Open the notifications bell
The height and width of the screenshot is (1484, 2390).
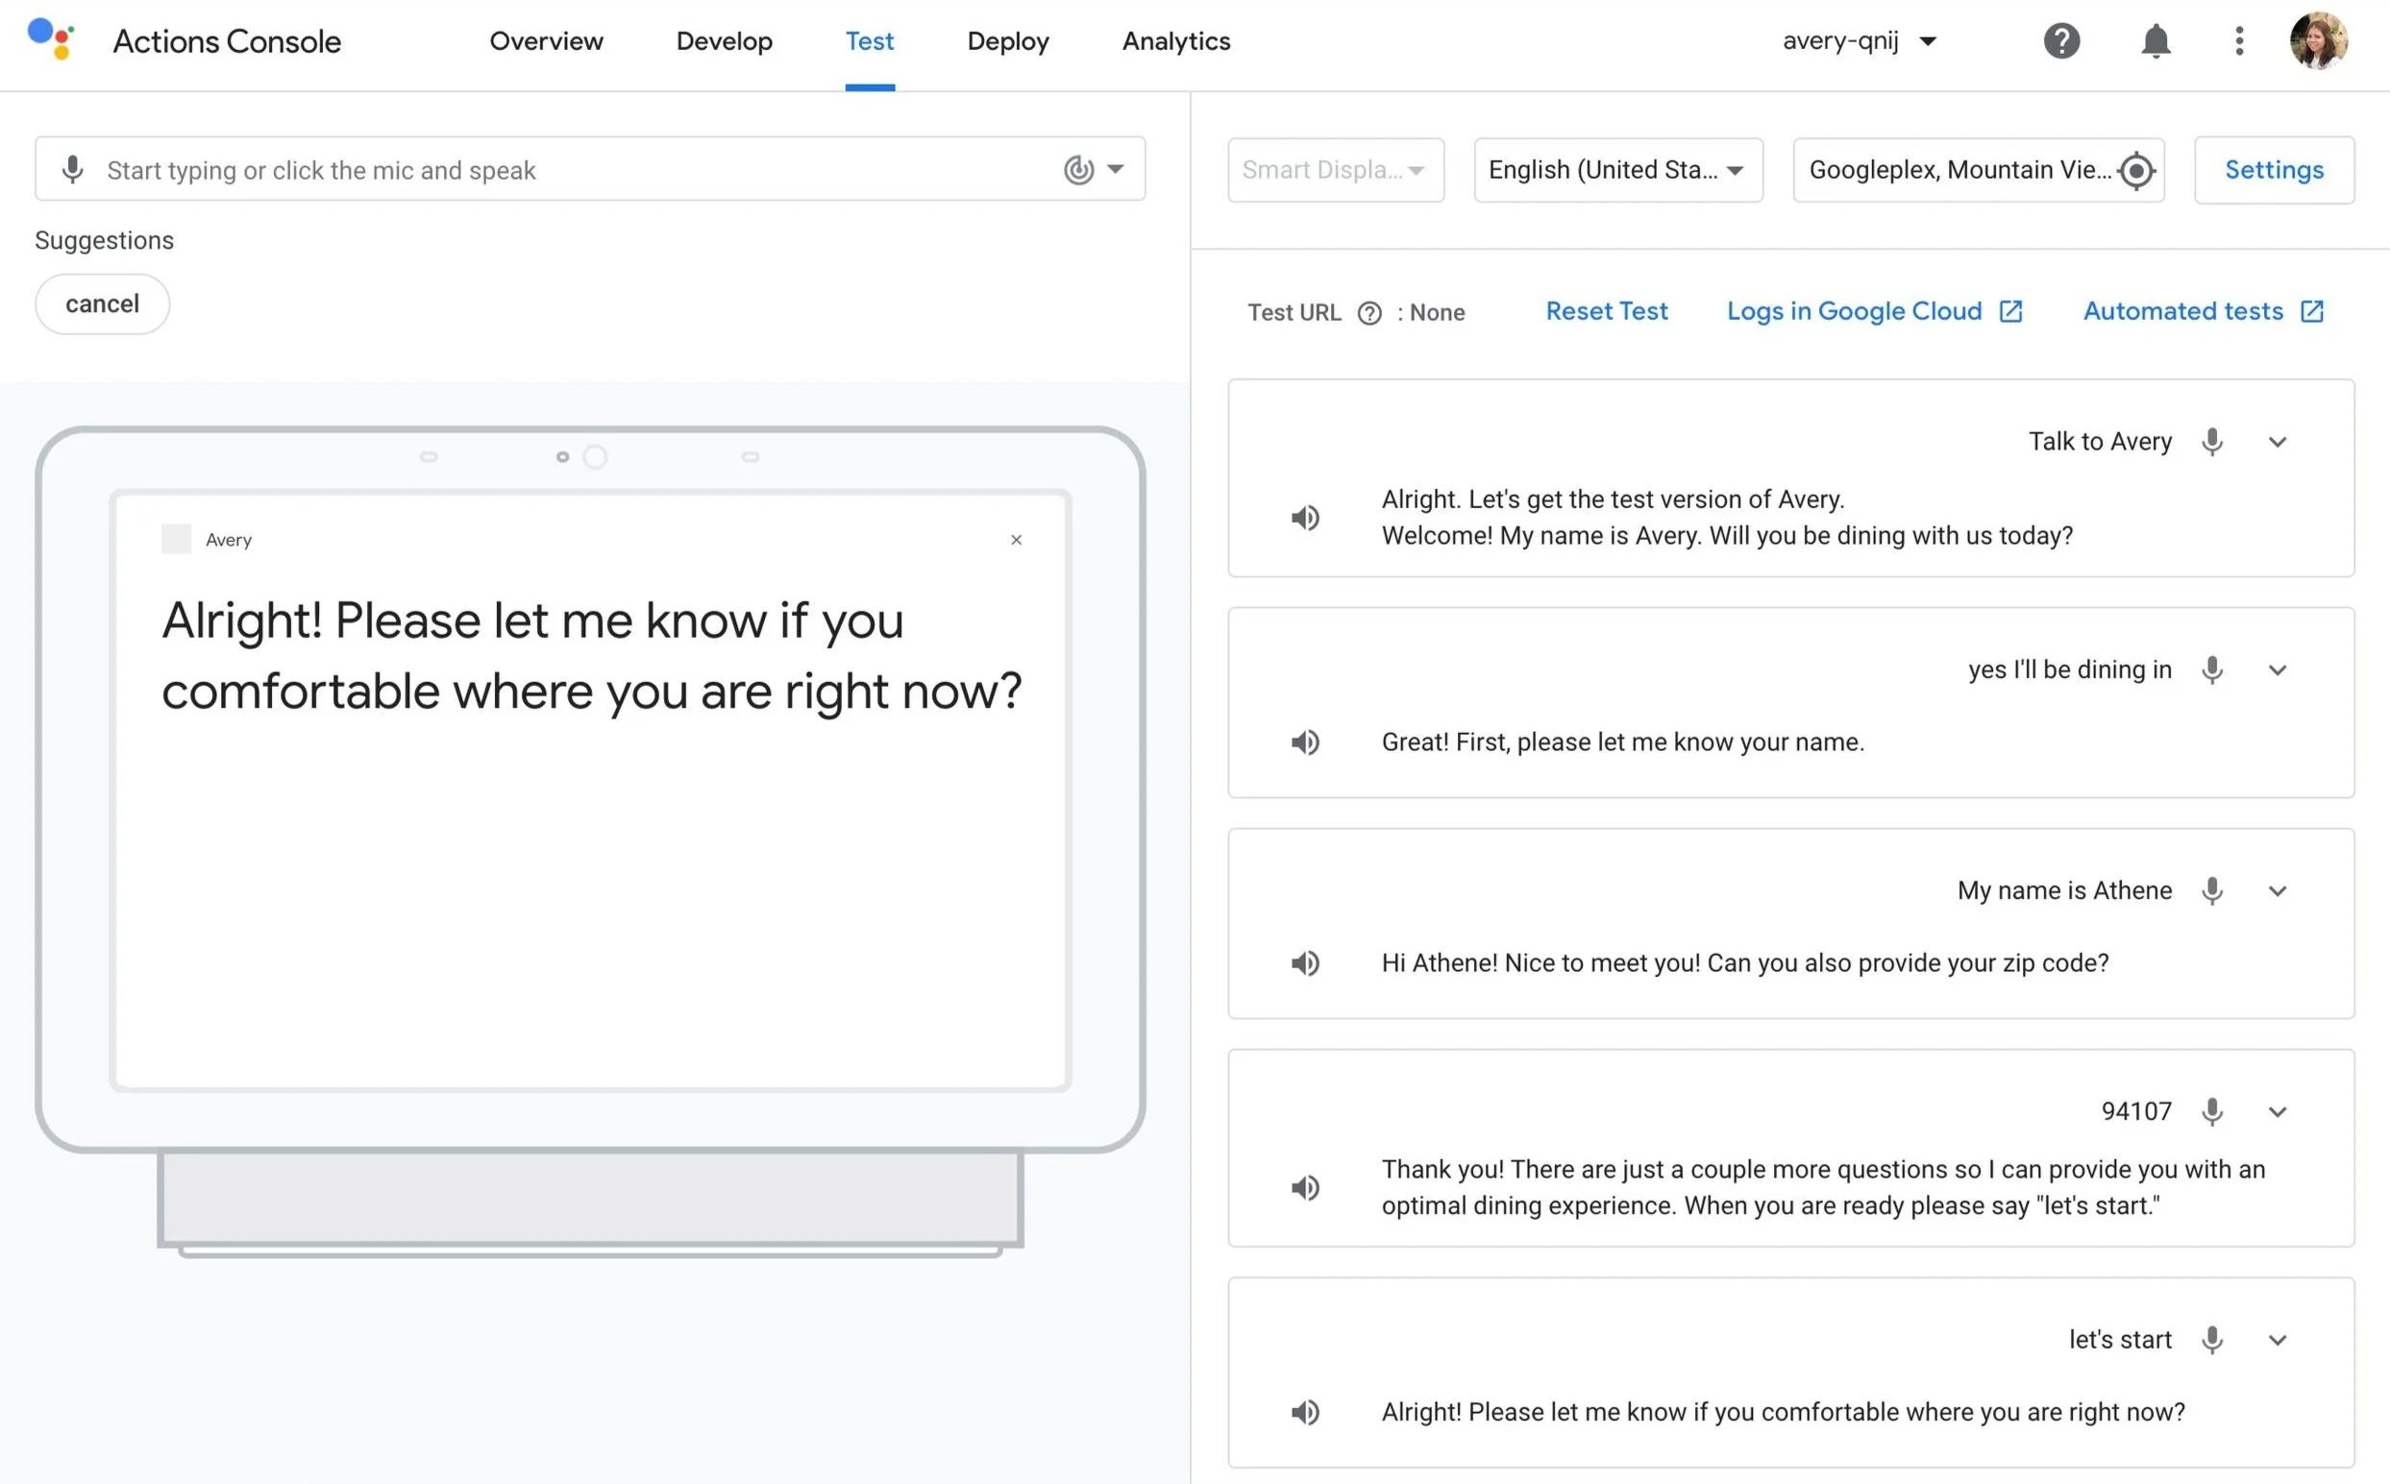point(2156,41)
